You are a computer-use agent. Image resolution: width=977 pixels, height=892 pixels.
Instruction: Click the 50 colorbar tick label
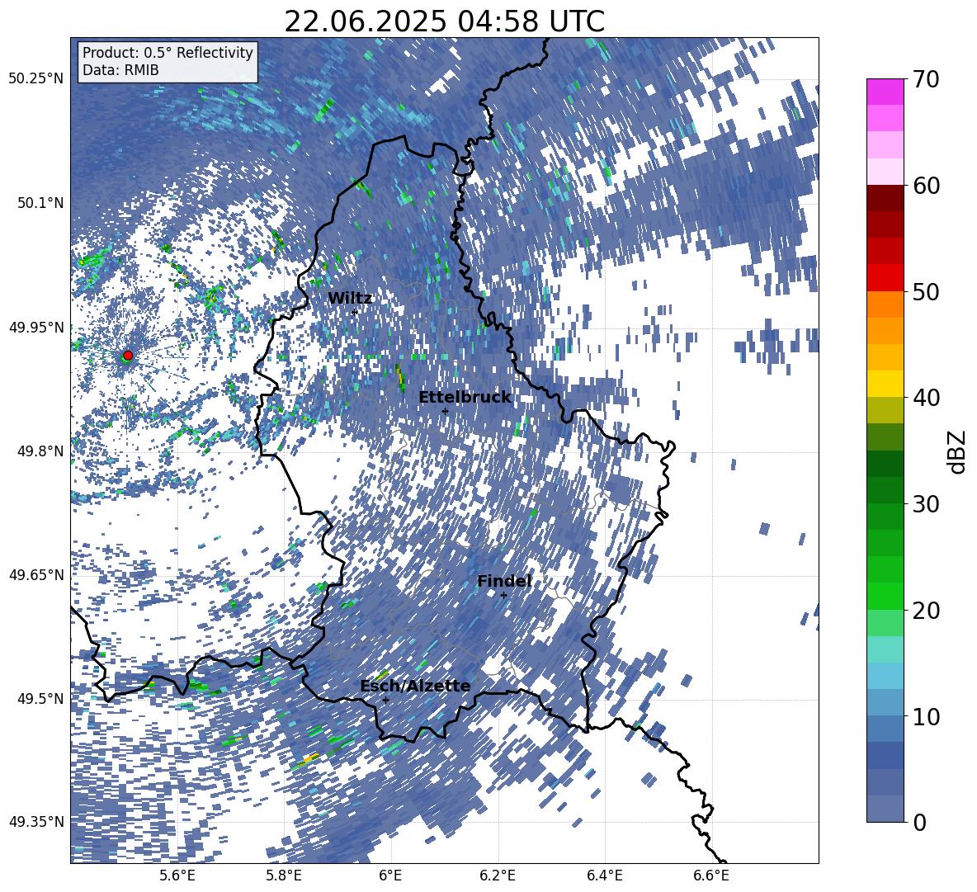926,292
